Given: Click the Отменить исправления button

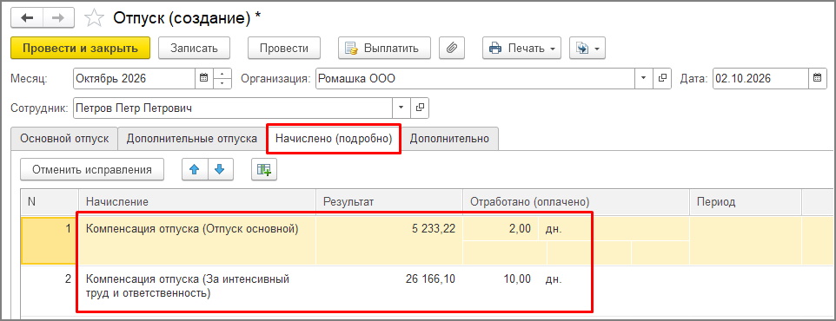Looking at the screenshot, I should point(92,169).
